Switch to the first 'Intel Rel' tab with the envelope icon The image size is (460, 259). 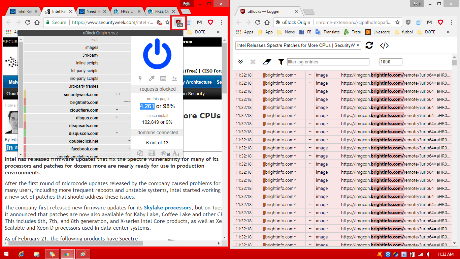(23, 11)
